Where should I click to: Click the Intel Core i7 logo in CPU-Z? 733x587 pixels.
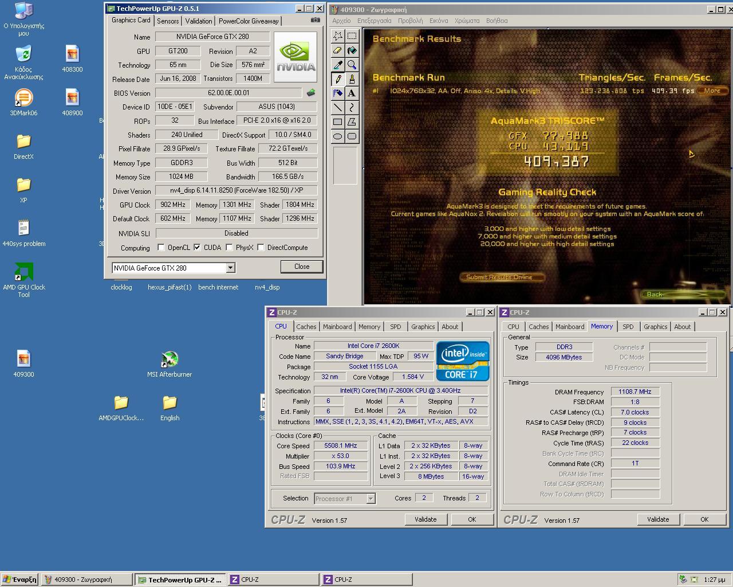coord(463,361)
